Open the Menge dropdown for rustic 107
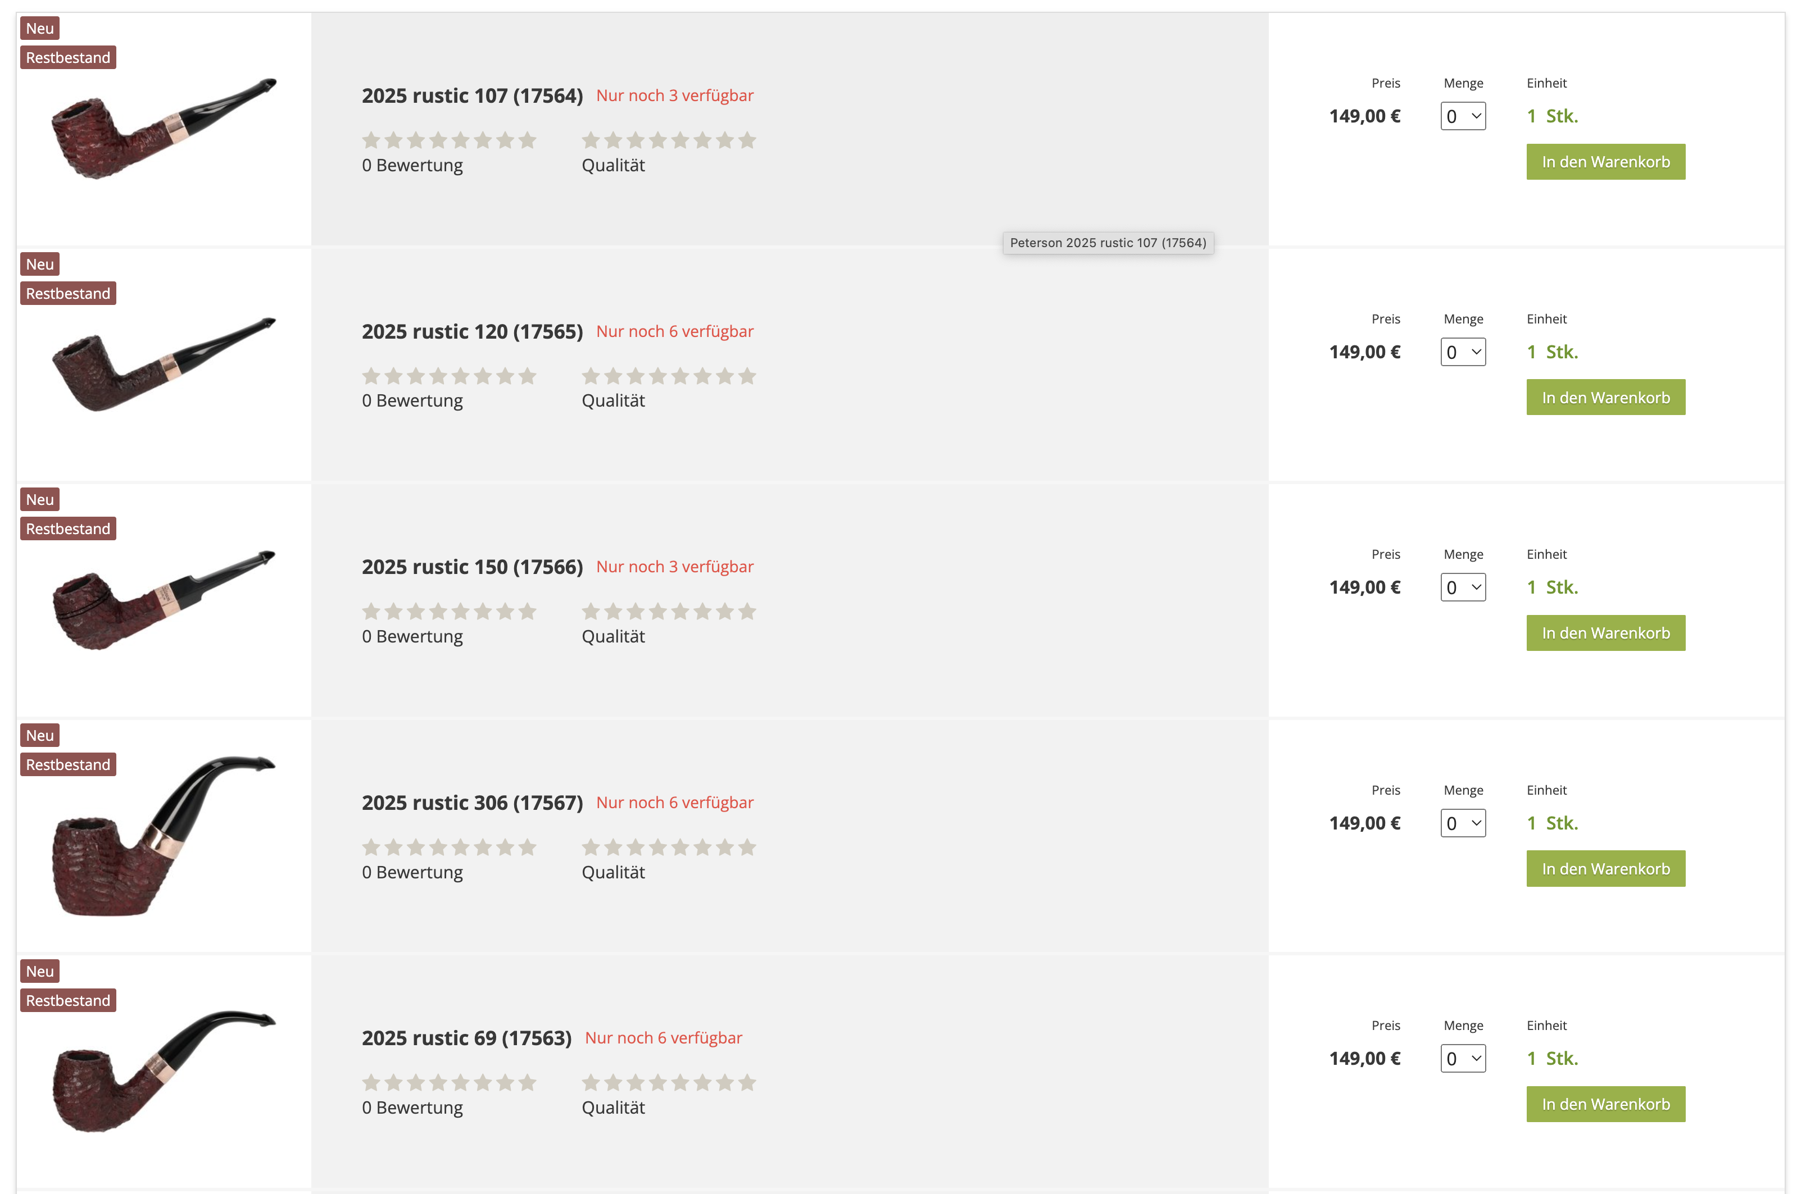 pos(1462,116)
